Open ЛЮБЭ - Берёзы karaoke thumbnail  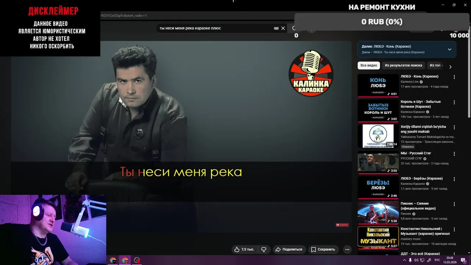[378, 187]
